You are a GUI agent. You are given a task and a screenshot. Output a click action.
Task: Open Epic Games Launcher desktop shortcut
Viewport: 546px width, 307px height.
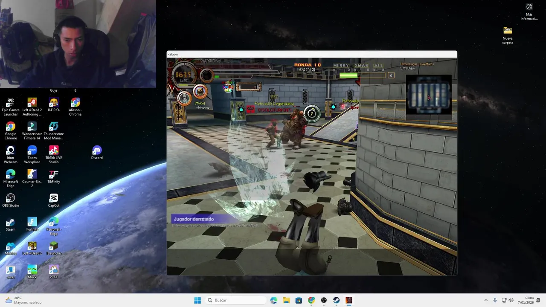pos(11,107)
